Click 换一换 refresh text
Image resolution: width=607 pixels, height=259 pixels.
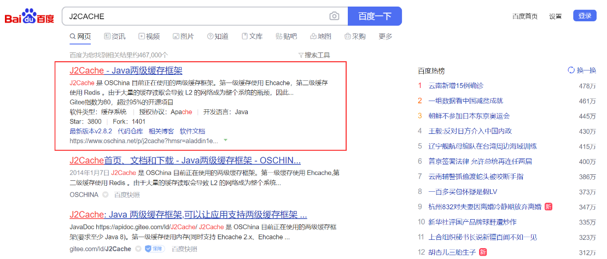[x=586, y=70]
